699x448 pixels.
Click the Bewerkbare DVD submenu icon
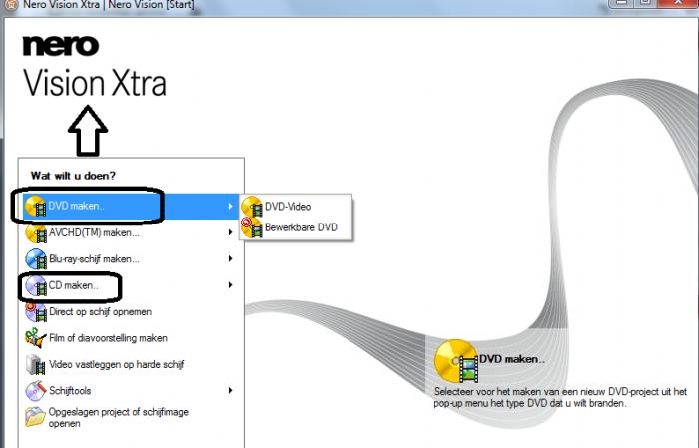tap(252, 227)
